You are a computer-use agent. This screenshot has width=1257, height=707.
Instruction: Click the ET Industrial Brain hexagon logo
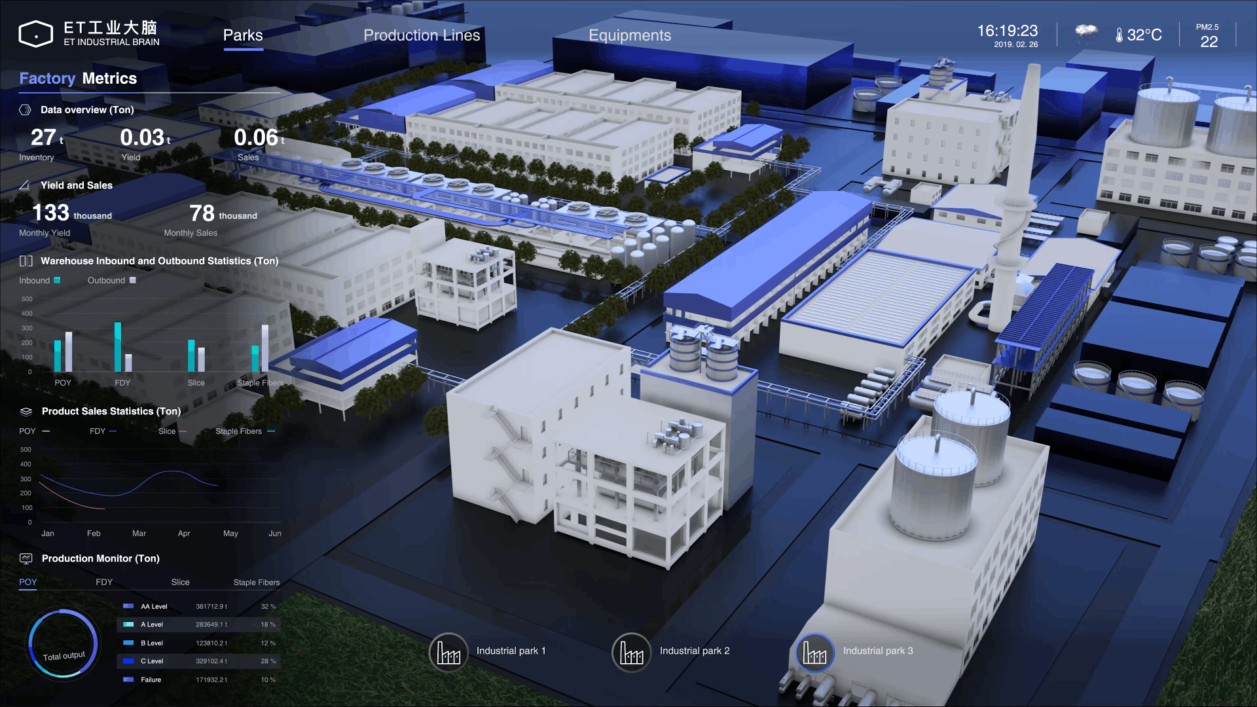point(35,34)
